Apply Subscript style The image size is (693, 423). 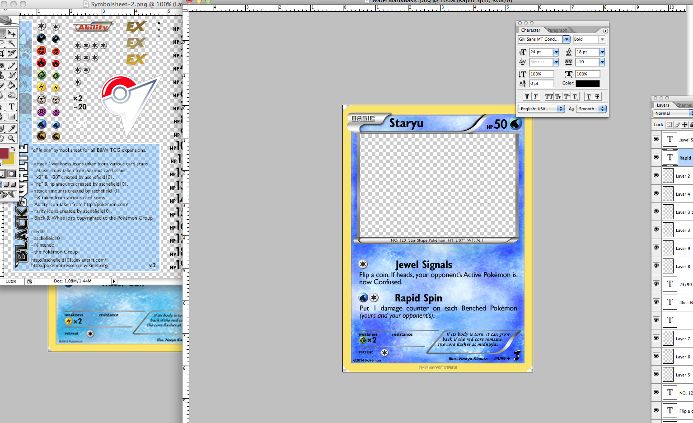pyautogui.click(x=575, y=96)
